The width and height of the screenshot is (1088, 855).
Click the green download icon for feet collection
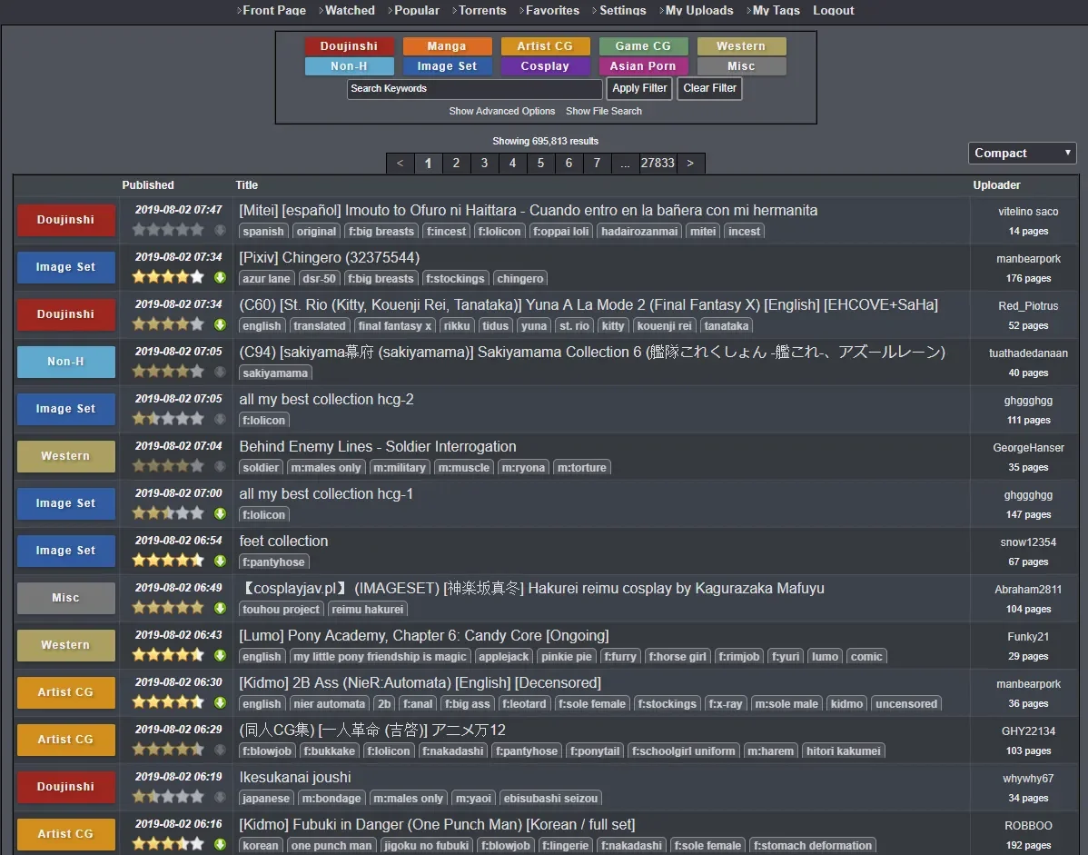pos(219,560)
